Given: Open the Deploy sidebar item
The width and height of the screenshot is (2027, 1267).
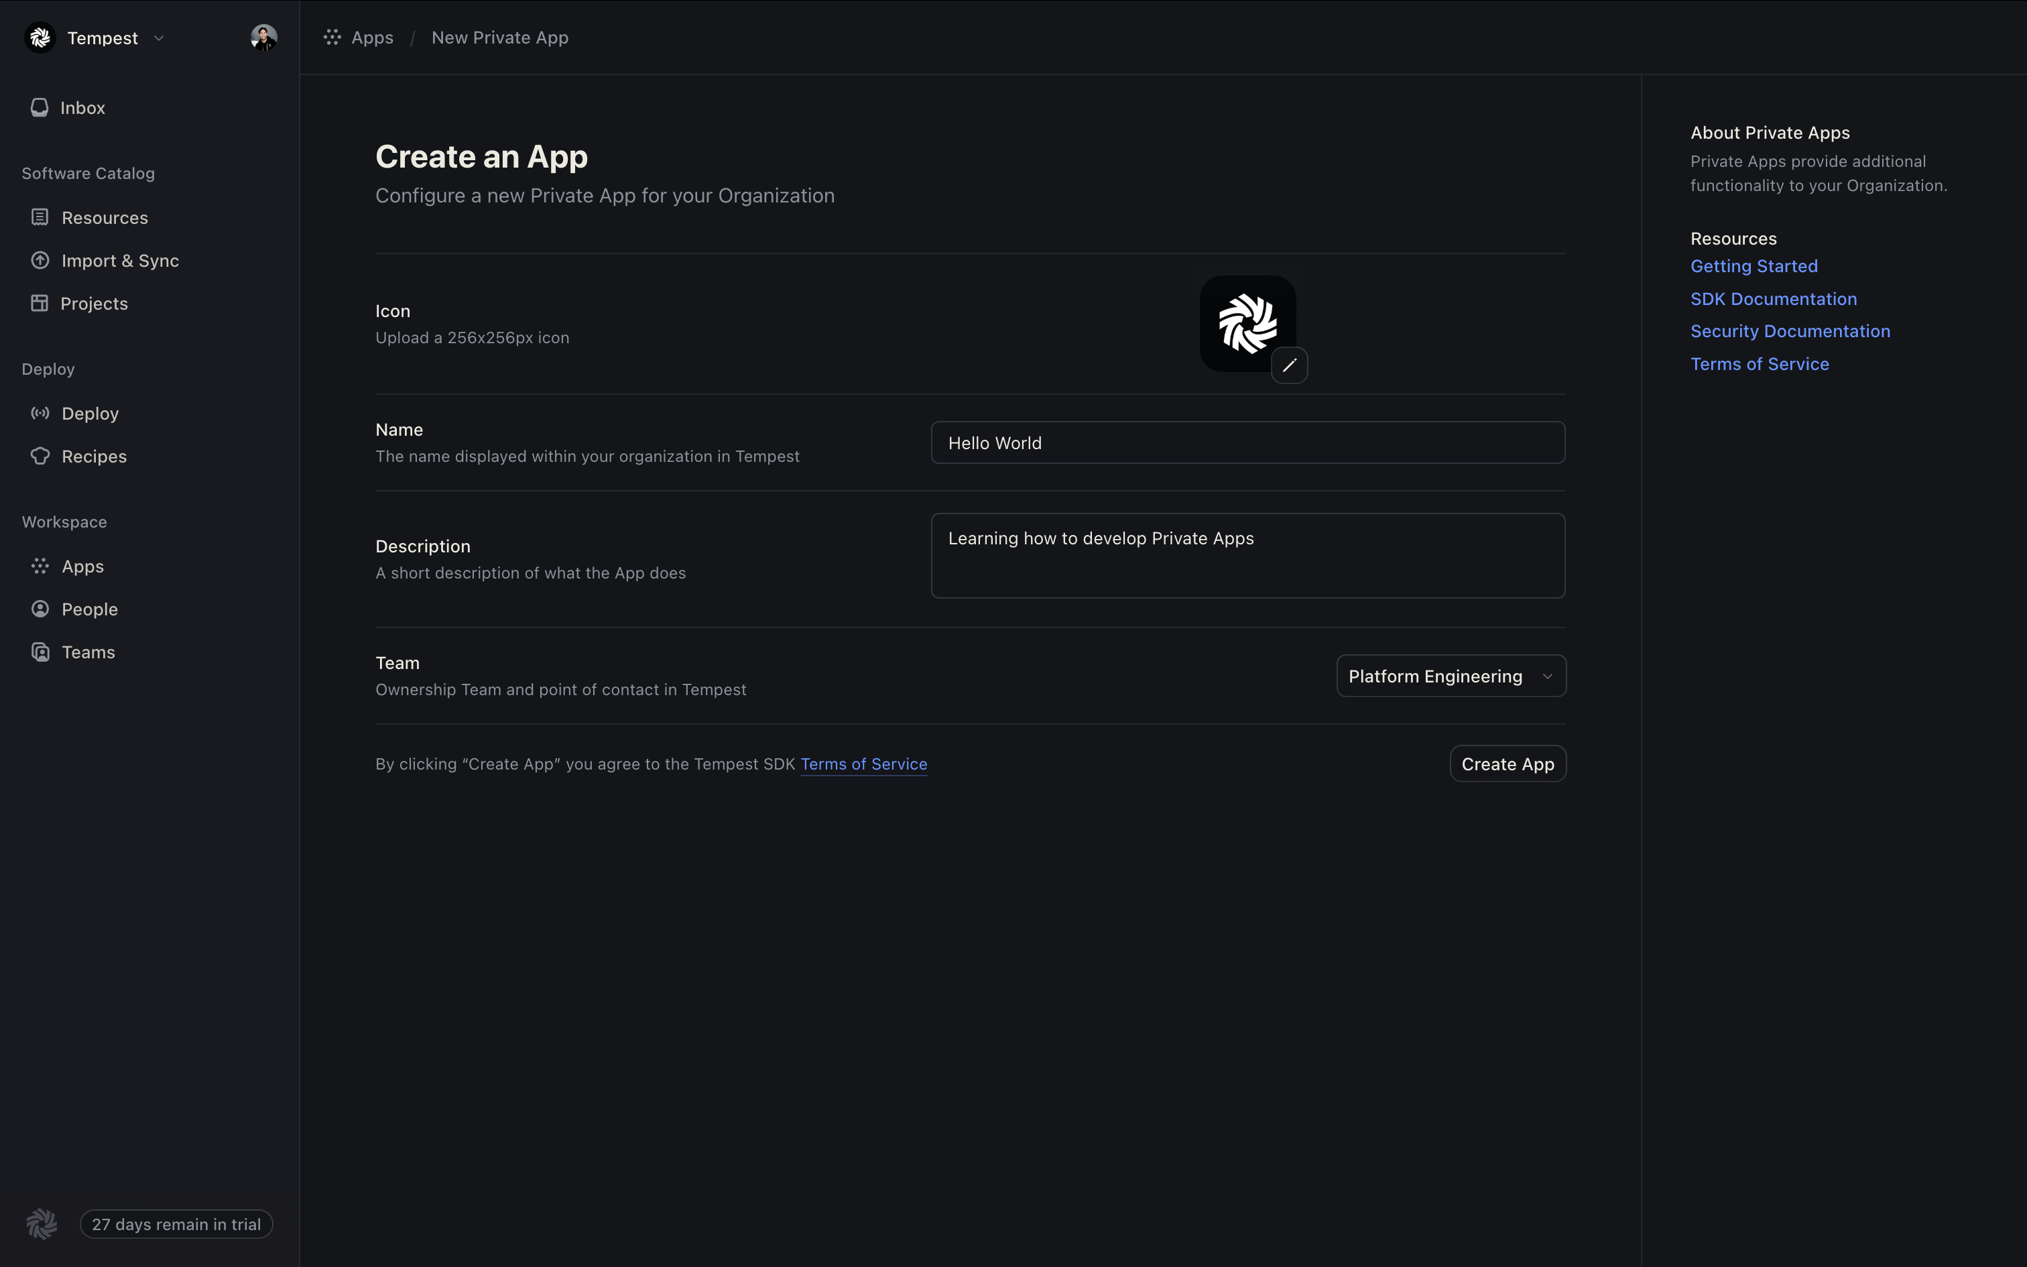Looking at the screenshot, I should 90,413.
